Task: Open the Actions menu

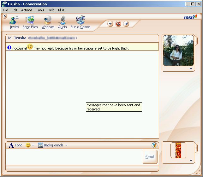Action: click(x=27, y=10)
